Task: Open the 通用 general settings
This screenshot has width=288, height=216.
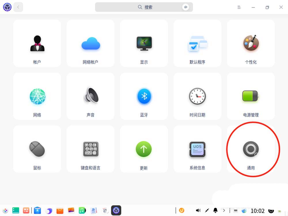Action: click(x=251, y=149)
